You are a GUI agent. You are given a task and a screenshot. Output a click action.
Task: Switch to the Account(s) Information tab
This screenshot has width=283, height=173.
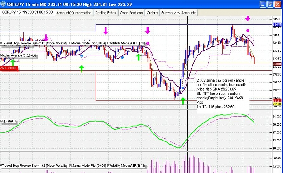tap(74, 13)
